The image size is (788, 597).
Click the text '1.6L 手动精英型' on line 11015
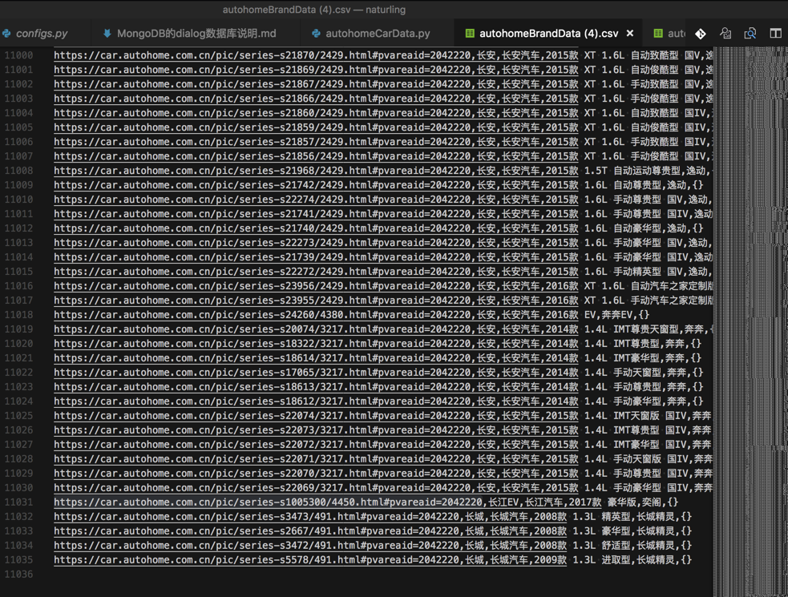(622, 272)
